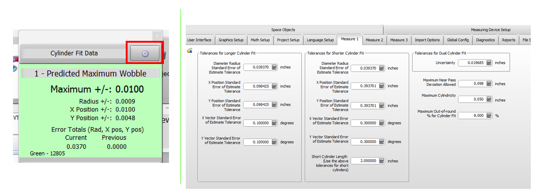Image resolution: width=535 pixels, height=194 pixels.
Task: Open calculator for Shorter Fit X Vector tolerance
Action: pyautogui.click(x=381, y=123)
